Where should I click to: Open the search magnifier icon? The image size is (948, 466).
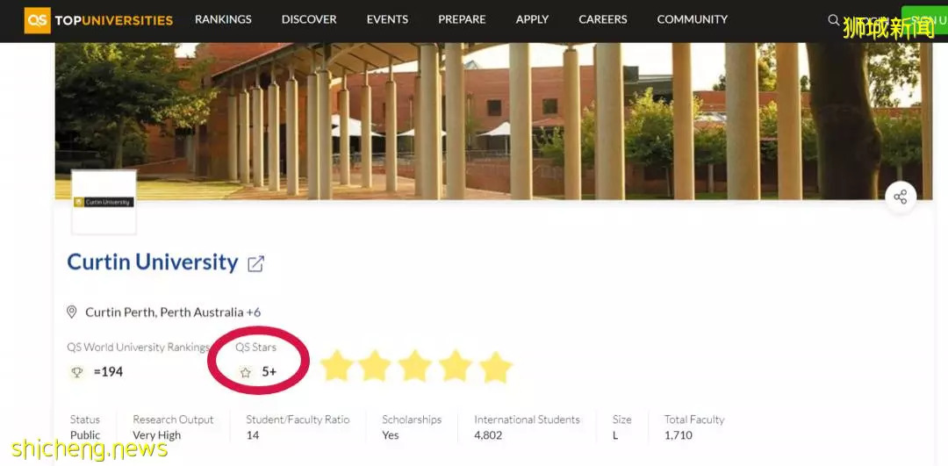click(x=834, y=20)
